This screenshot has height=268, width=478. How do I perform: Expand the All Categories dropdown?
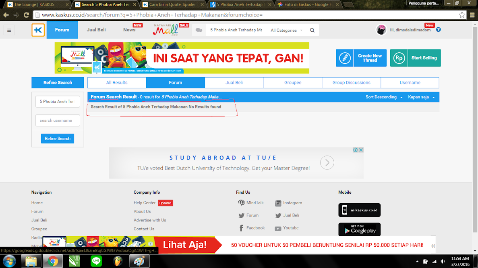pos(287,30)
